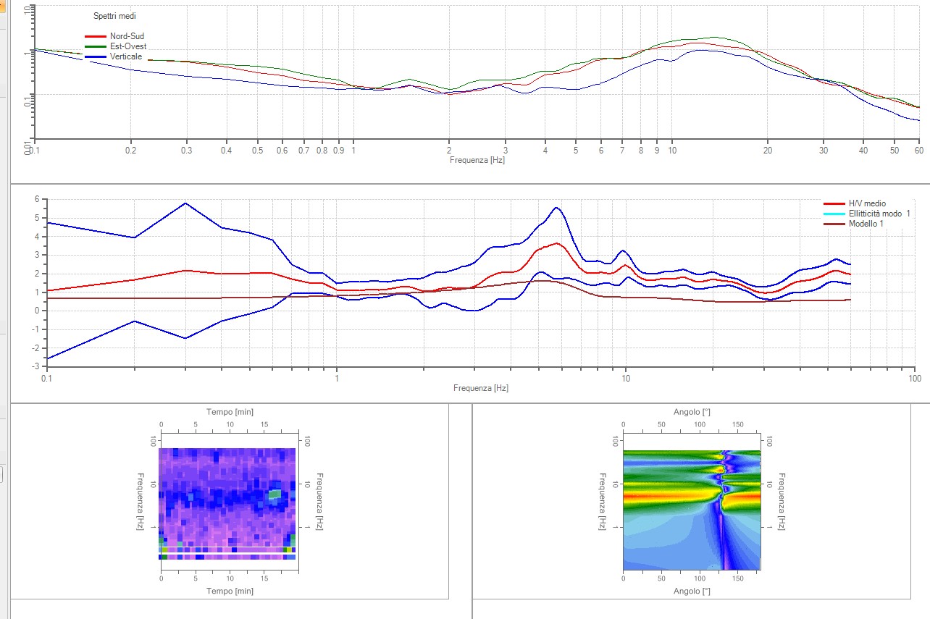Click the red Nord-Sud legend line swatch
Viewport: 930px width, 619px height.
click(96, 36)
